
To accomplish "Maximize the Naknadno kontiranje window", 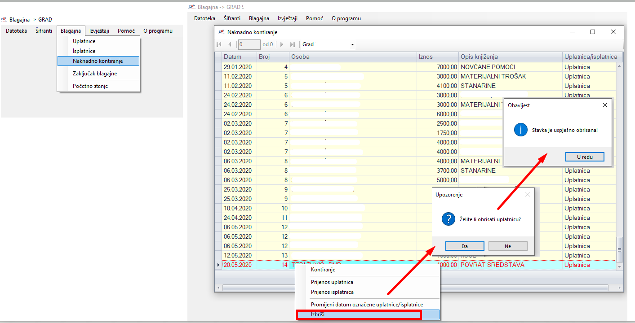I will click(x=593, y=32).
